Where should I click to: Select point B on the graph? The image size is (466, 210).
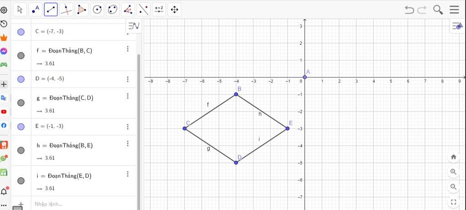(x=236, y=94)
